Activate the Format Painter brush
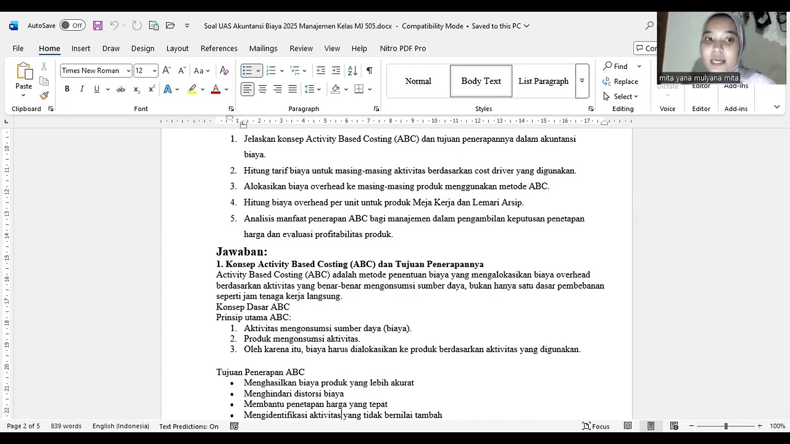Viewport: 790px width, 444px height. click(44, 96)
